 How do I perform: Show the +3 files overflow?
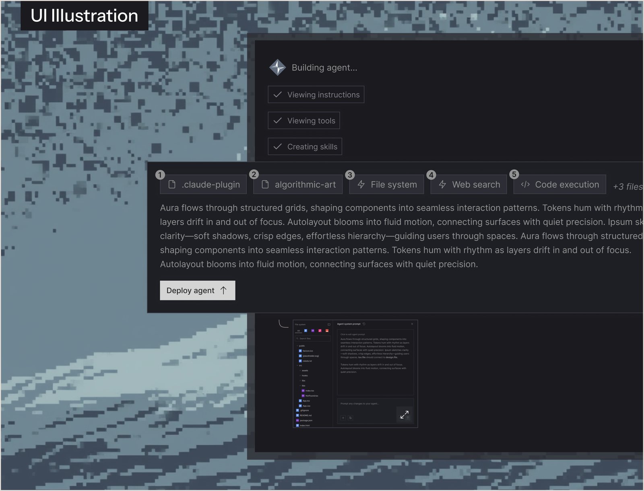628,187
